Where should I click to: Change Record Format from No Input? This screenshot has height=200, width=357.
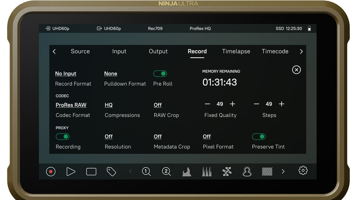point(66,74)
